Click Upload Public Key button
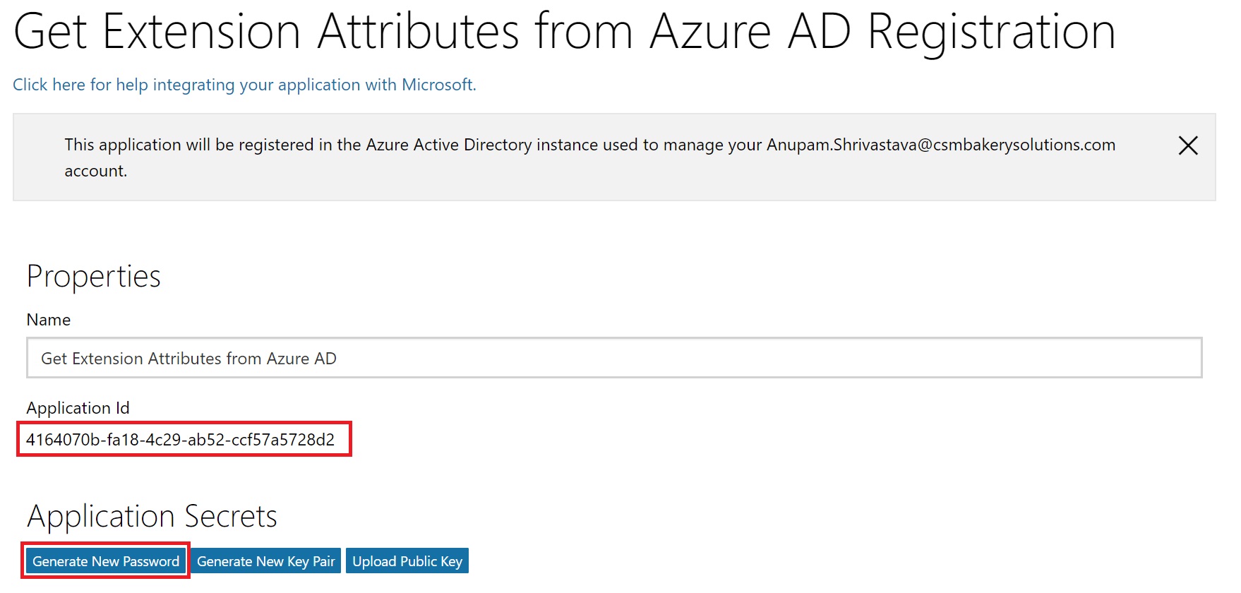This screenshot has height=593, width=1241. 407,561
